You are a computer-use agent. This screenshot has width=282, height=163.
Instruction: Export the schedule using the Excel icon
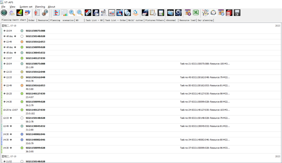coord(196,12)
